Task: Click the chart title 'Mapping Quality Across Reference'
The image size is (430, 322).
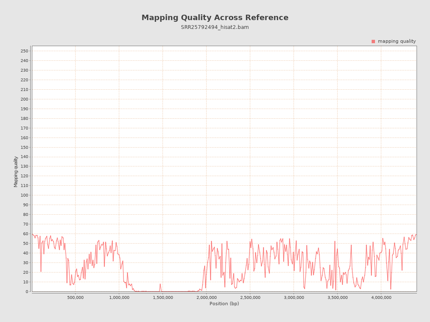Action: [x=215, y=18]
